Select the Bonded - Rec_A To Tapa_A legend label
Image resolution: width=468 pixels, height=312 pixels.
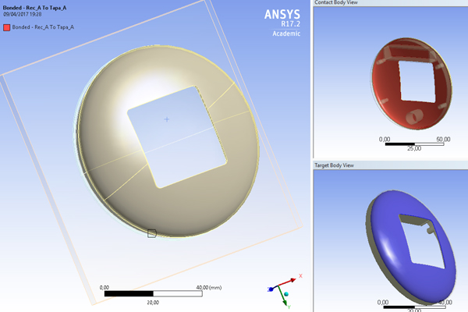pyautogui.click(x=43, y=27)
